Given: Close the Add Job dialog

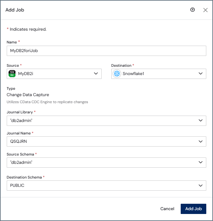Looking at the screenshot, I should (x=205, y=10).
